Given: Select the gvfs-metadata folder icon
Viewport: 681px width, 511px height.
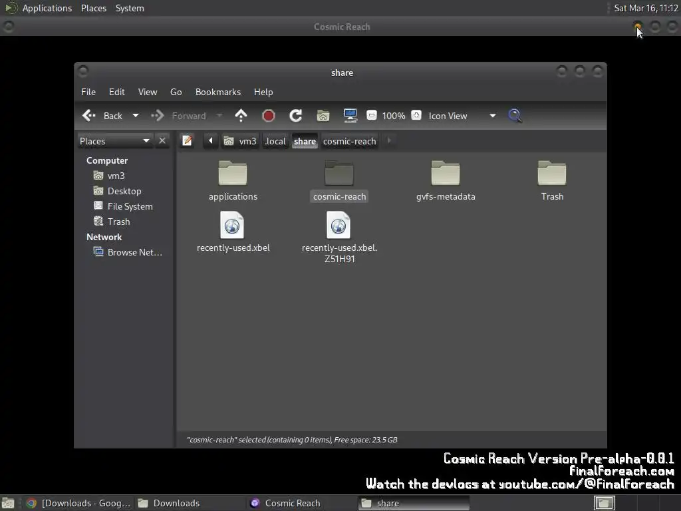Looking at the screenshot, I should (x=446, y=173).
